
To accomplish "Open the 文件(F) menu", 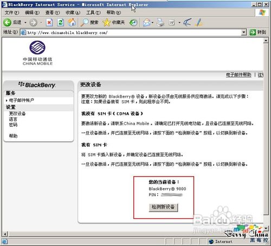I will [x=12, y=12].
